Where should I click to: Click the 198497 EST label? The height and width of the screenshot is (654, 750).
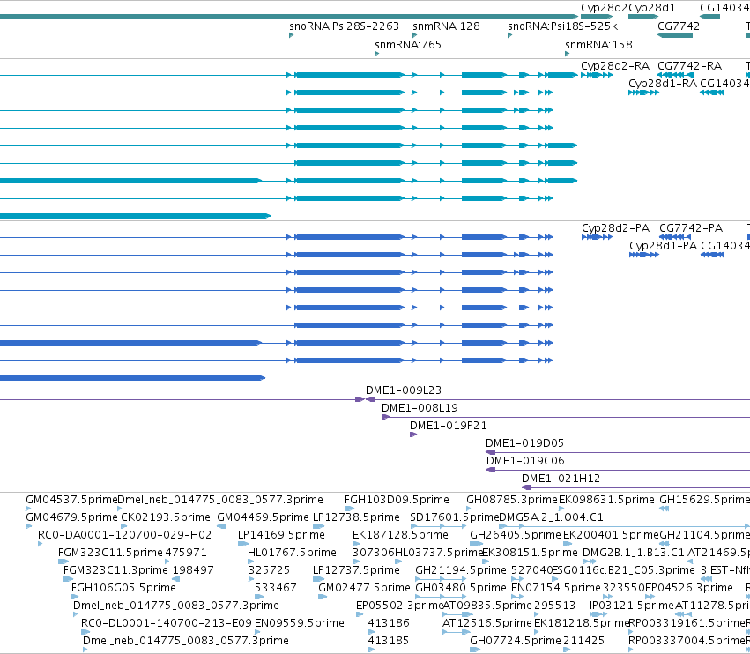pyautogui.click(x=193, y=570)
